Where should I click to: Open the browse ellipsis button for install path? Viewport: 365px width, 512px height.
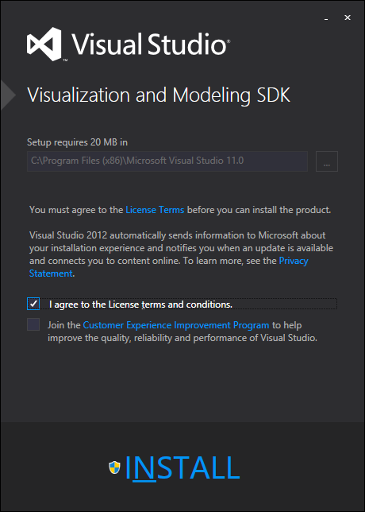click(327, 161)
